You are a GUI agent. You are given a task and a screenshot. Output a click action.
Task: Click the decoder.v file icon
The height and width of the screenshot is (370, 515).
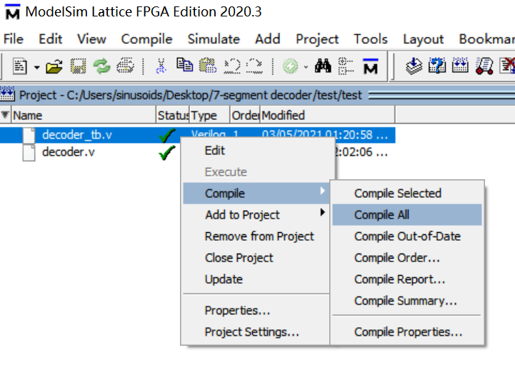click(x=29, y=153)
